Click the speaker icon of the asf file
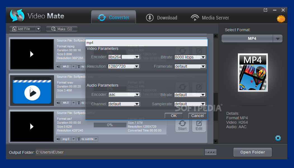This screenshot has width=294, height=168. pos(58,139)
